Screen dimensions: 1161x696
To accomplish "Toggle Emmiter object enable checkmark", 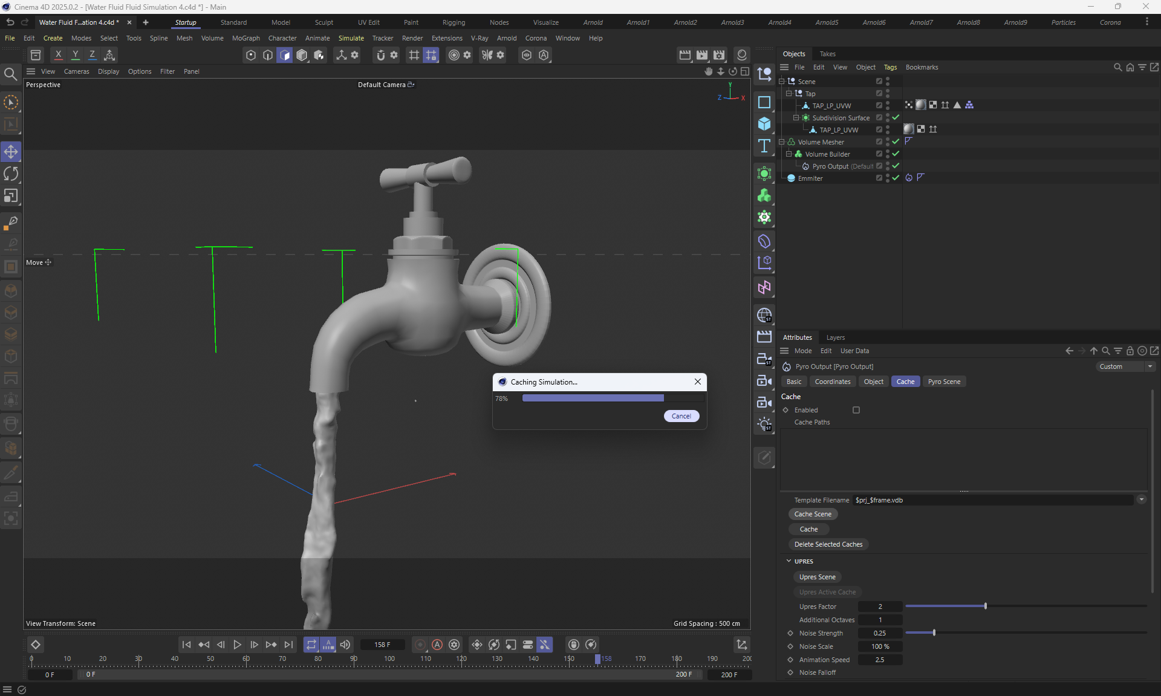I will click(x=896, y=178).
